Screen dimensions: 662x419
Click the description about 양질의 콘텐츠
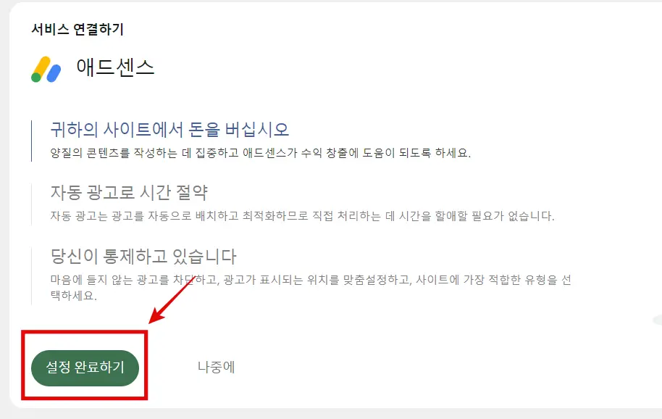261,153
